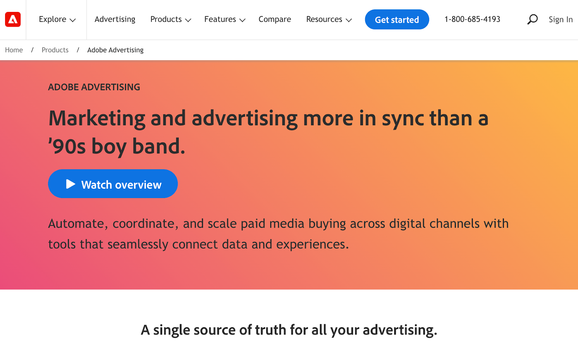Go to Home breadcrumb link
This screenshot has width=578, height=346.
tap(14, 50)
